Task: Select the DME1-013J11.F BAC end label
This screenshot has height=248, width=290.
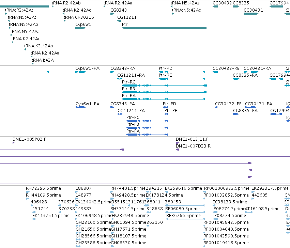Action: 192,139
